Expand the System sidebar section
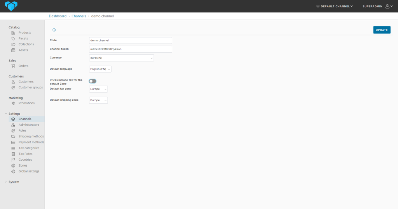The image size is (398, 209). tap(6, 182)
